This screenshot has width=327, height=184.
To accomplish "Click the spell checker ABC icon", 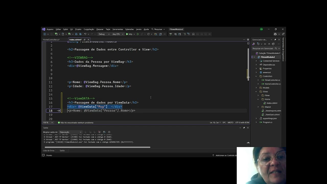I will click(x=170, y=34).
